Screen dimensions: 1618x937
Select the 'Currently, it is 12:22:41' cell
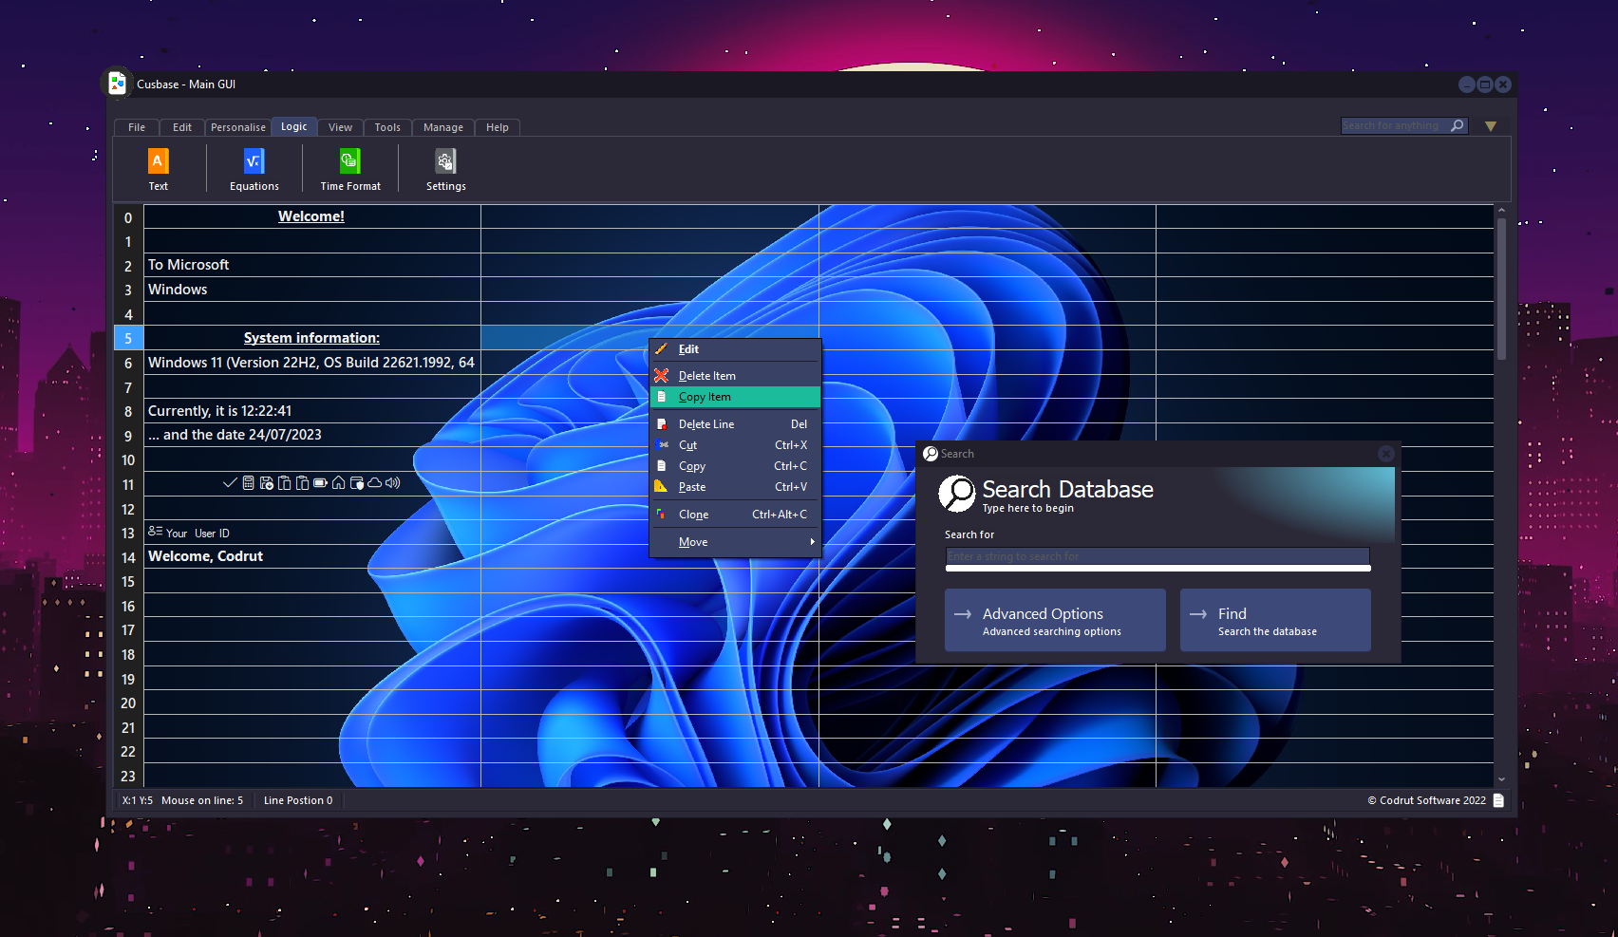(x=312, y=411)
